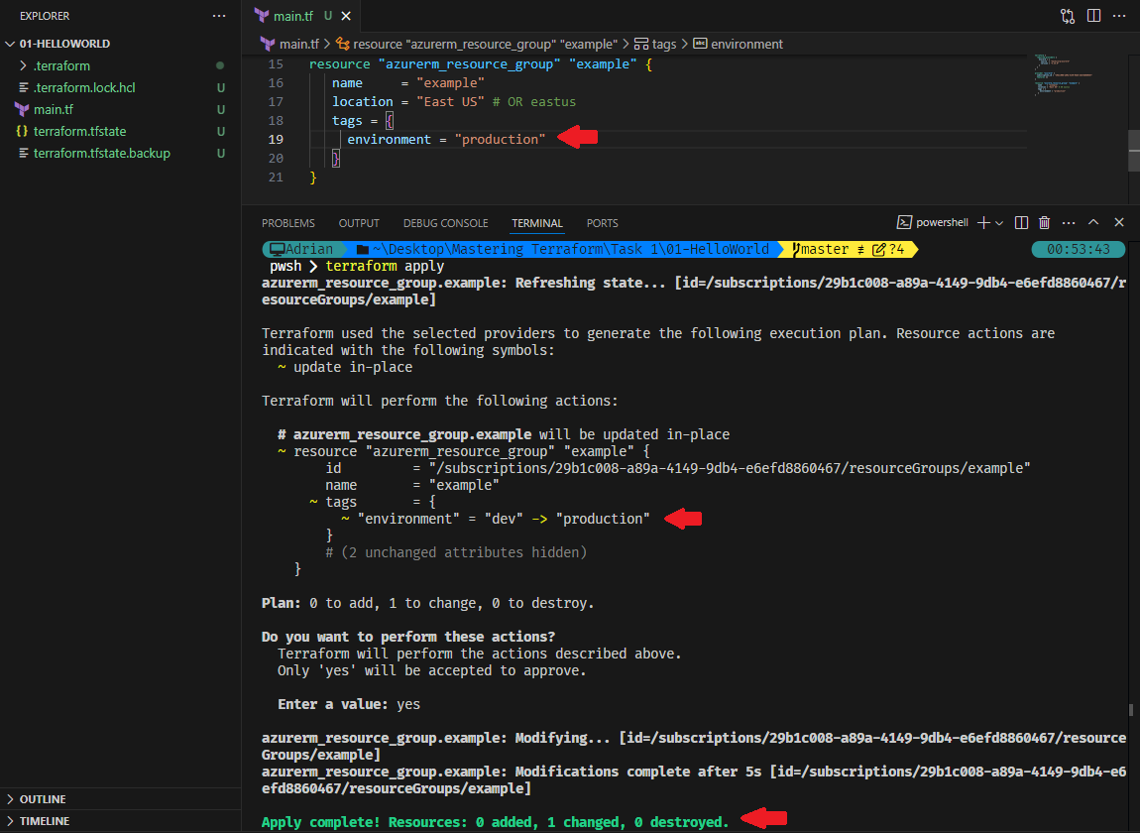Viewport: 1140px width, 833px height.
Task: Switch to the PORTS panel tab
Action: (x=602, y=223)
